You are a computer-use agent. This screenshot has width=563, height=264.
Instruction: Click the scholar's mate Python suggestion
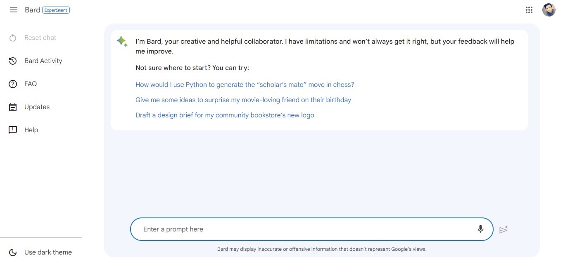point(245,85)
